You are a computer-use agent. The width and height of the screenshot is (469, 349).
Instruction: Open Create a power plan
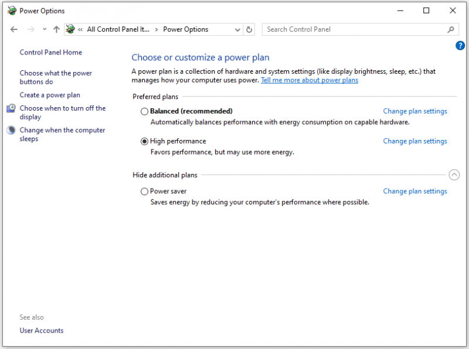[x=50, y=95]
